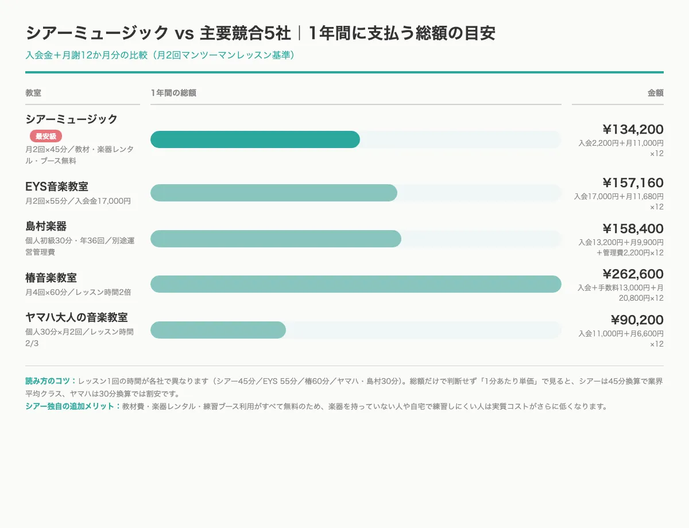Click the 教室 column header

click(x=33, y=92)
